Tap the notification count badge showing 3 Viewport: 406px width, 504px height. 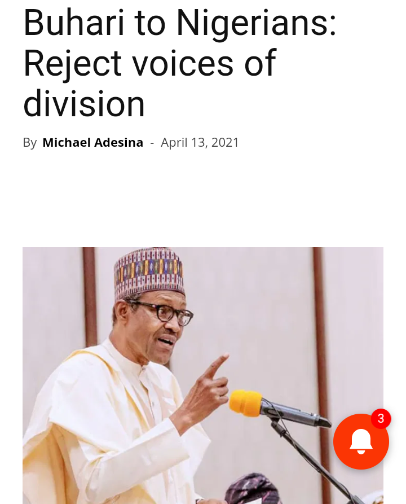[381, 419]
